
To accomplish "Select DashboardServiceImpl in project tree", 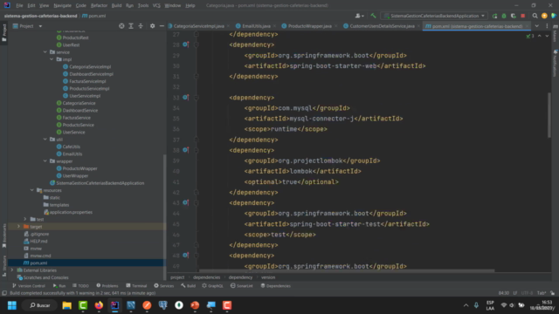I will click(x=91, y=73).
